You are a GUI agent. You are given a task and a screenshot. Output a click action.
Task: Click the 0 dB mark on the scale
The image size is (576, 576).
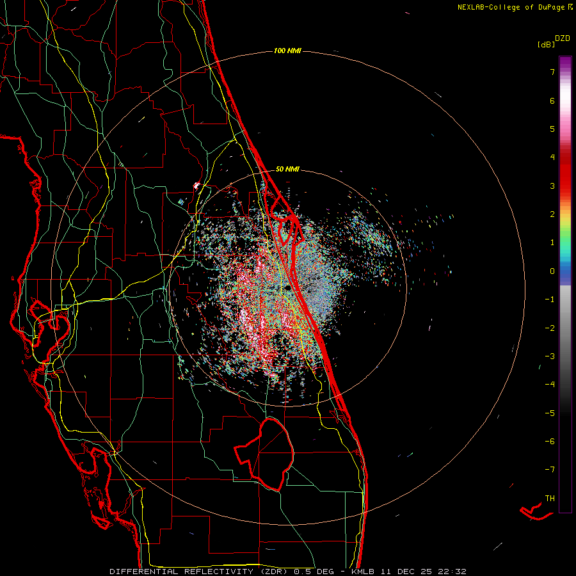[x=552, y=271]
